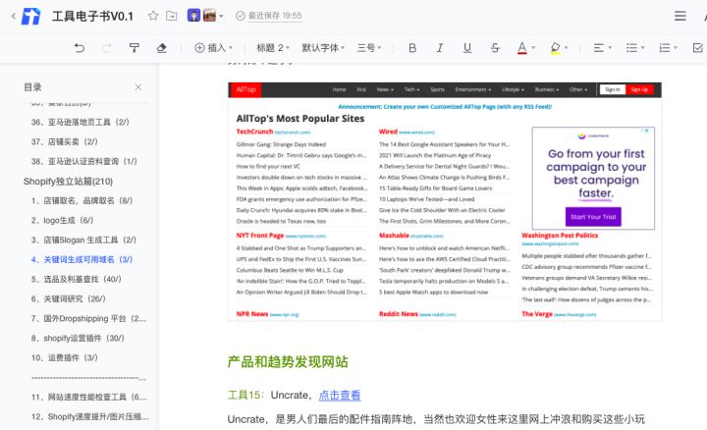Go back using the left chevron
This screenshot has width=707, height=430.
[12, 16]
